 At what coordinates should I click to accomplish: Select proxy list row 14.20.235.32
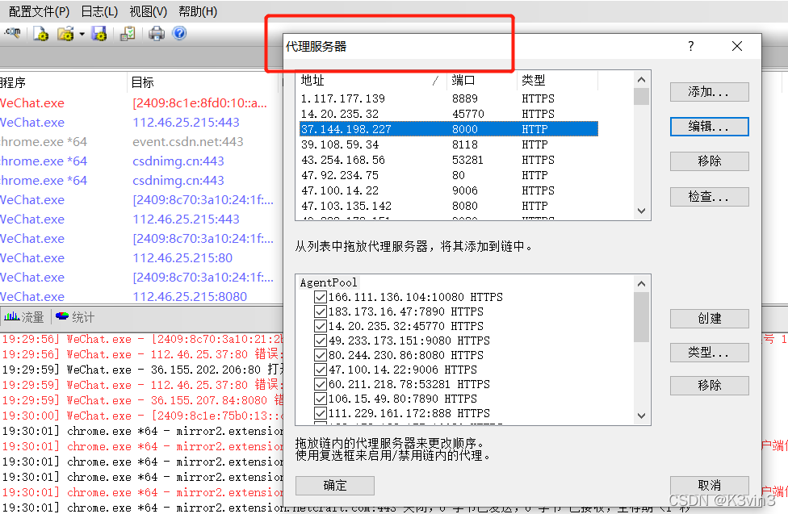tap(448, 114)
